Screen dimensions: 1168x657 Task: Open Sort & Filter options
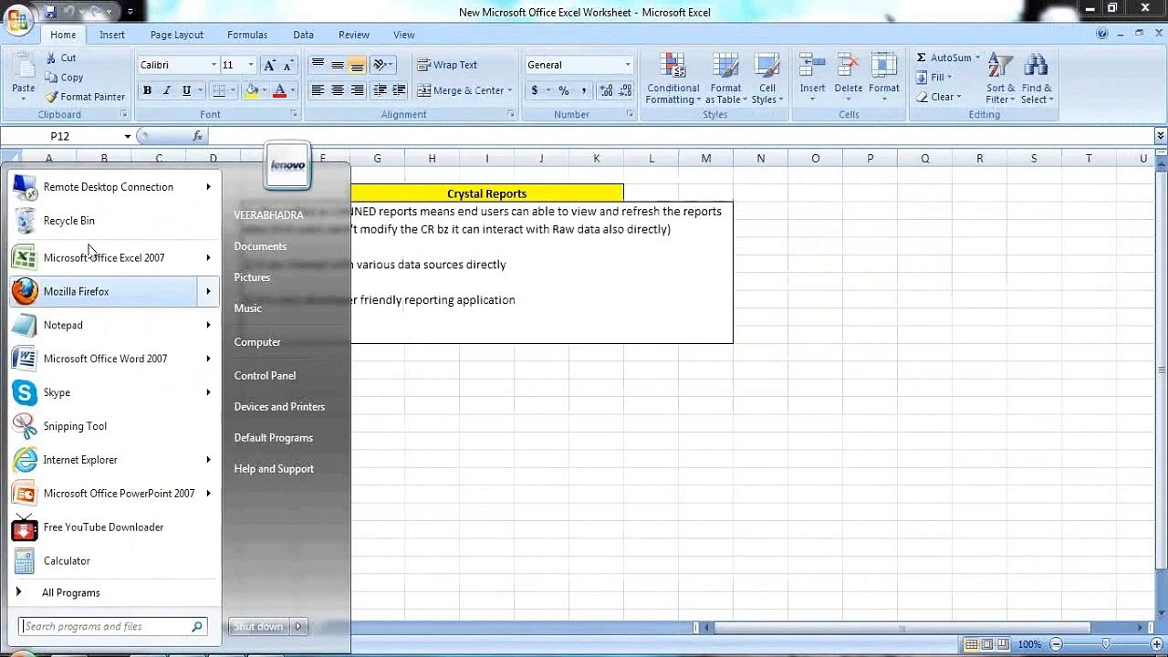(1000, 78)
